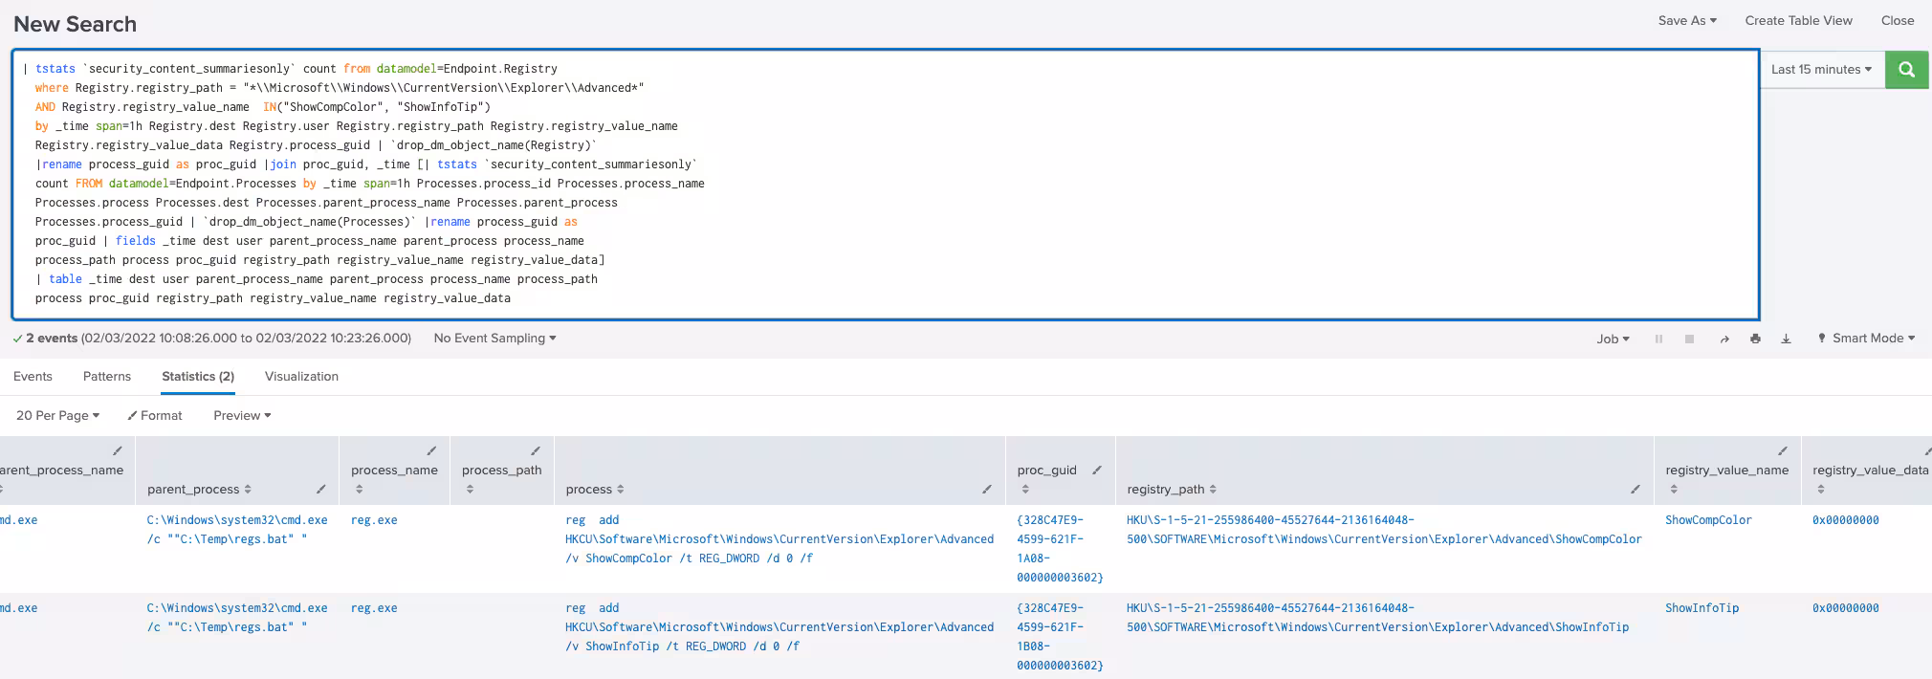
Task: Sort by registry_value_name column arrows
Action: 1674,489
